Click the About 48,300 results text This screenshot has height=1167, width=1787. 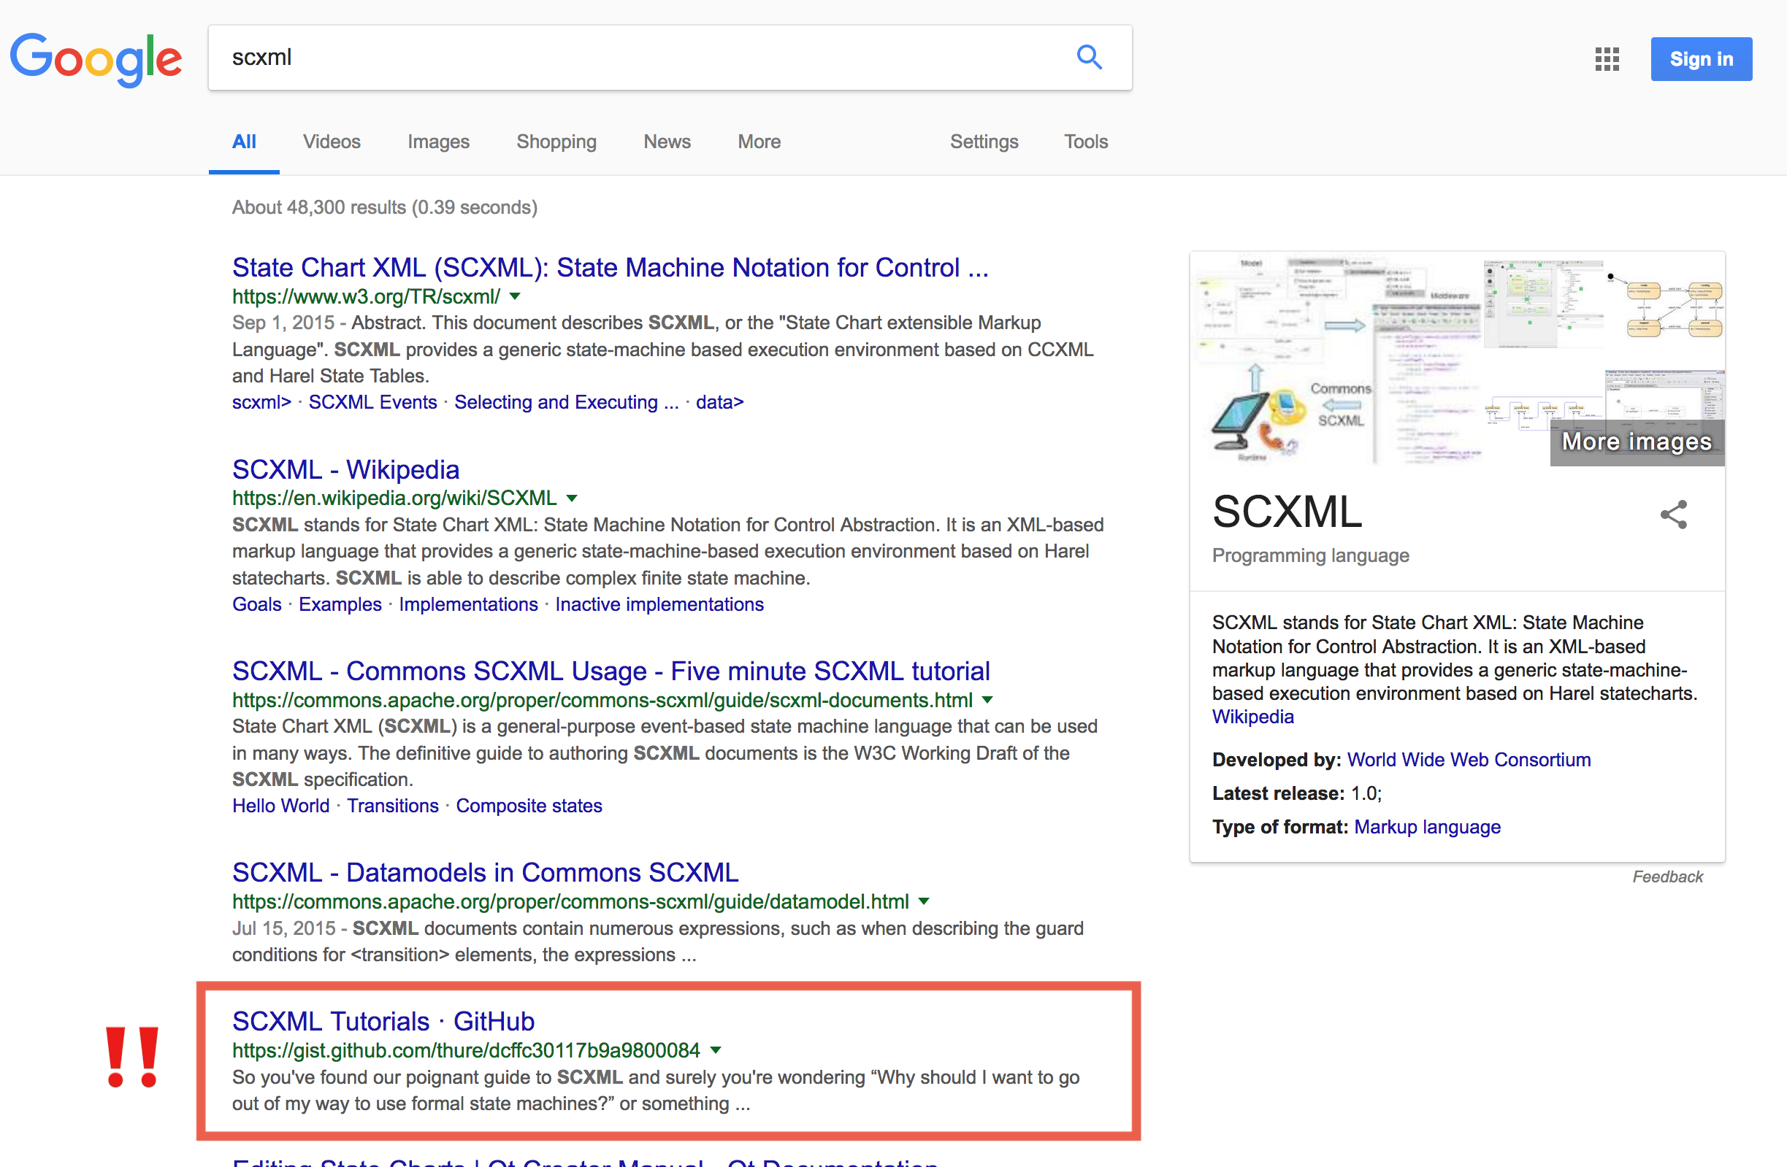(x=384, y=207)
